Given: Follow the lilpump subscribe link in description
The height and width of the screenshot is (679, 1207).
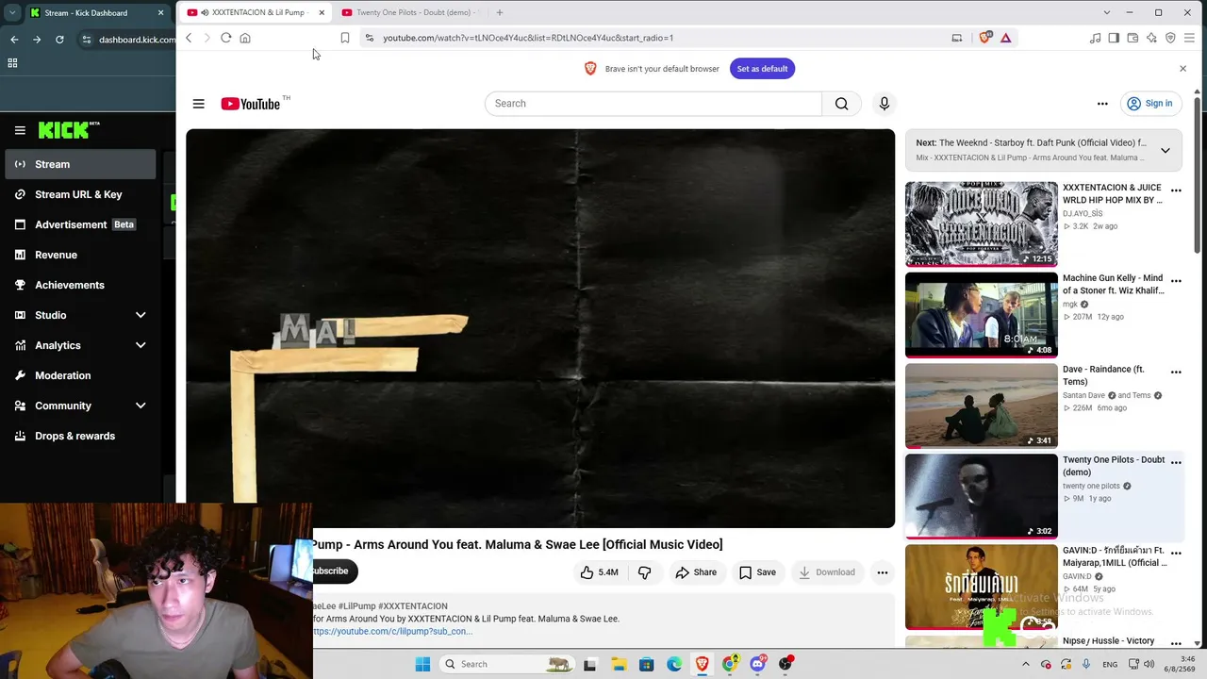Looking at the screenshot, I should [x=392, y=631].
